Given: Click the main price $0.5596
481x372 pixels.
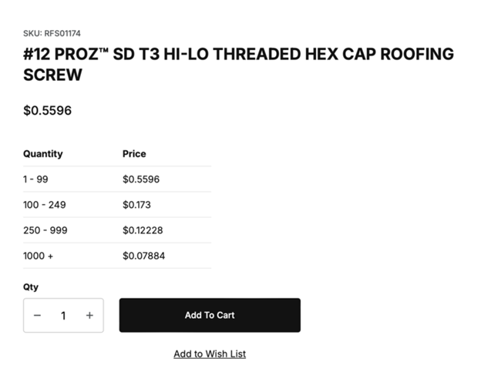Looking at the screenshot, I should (x=48, y=110).
